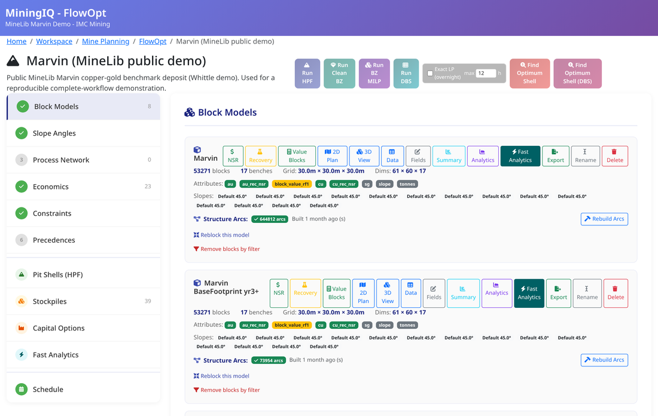The height and width of the screenshot is (416, 658).
Task: Rebuild Arcs for the Marvin model
Action: (604, 219)
